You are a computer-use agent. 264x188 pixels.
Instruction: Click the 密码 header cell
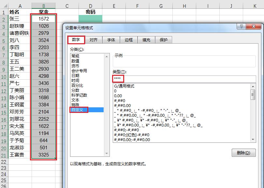[90, 12]
